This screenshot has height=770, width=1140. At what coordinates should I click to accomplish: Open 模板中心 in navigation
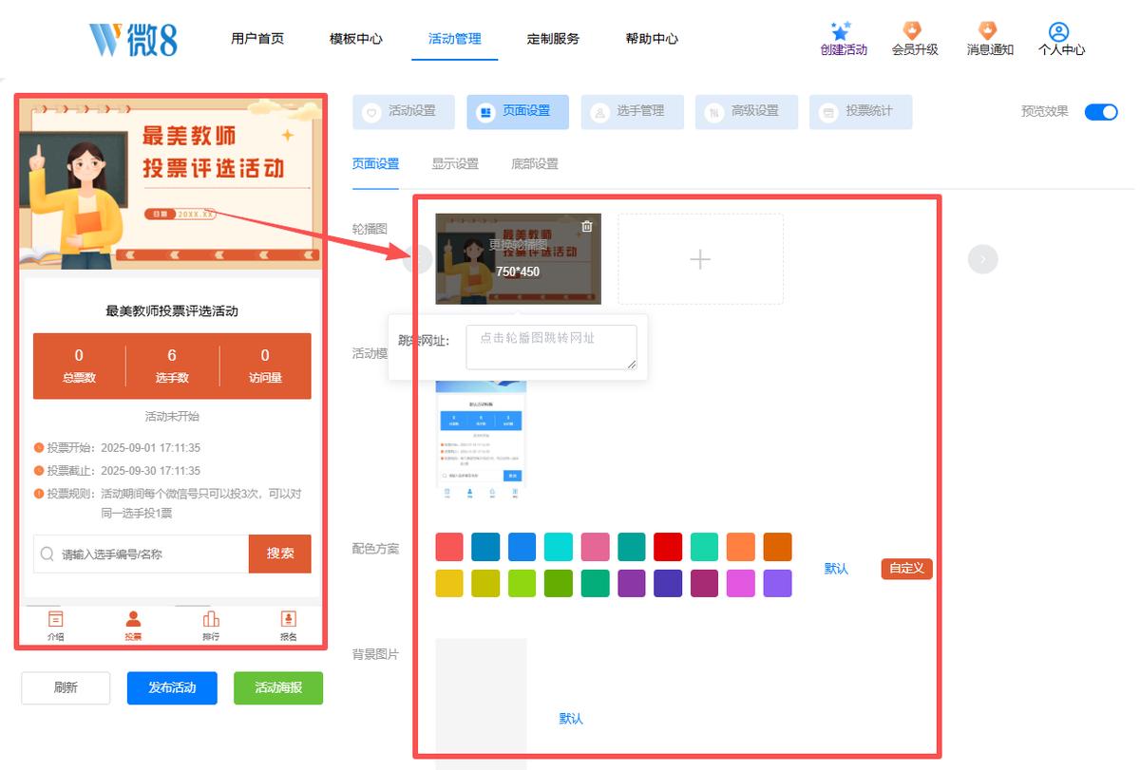click(356, 39)
